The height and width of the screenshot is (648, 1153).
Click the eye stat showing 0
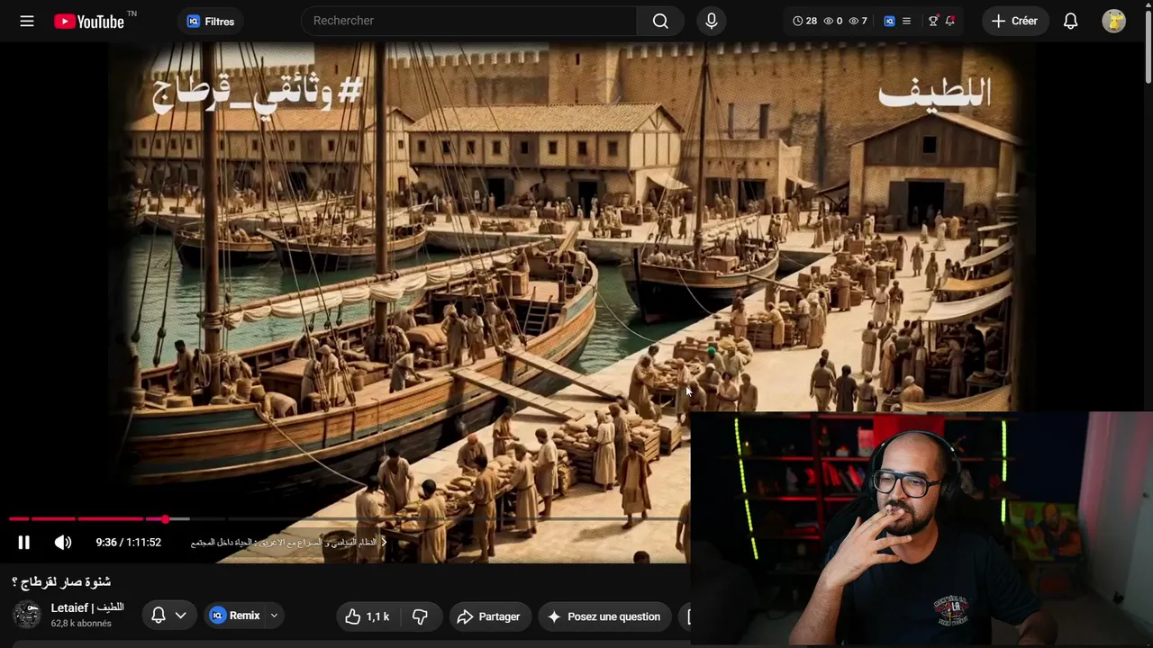(x=833, y=21)
